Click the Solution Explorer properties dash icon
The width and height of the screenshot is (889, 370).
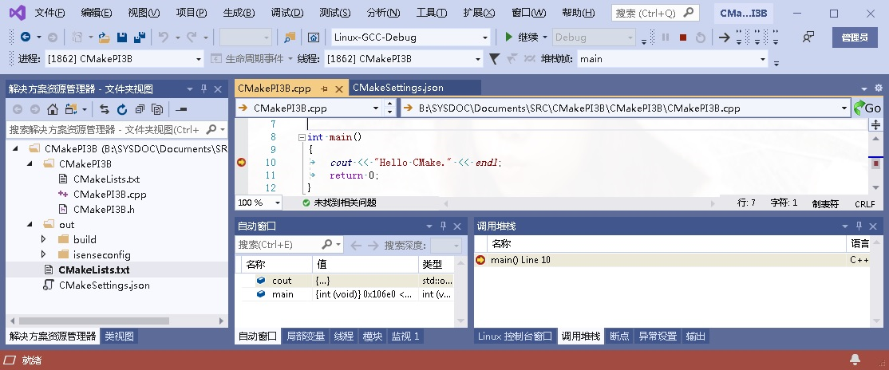click(x=181, y=108)
